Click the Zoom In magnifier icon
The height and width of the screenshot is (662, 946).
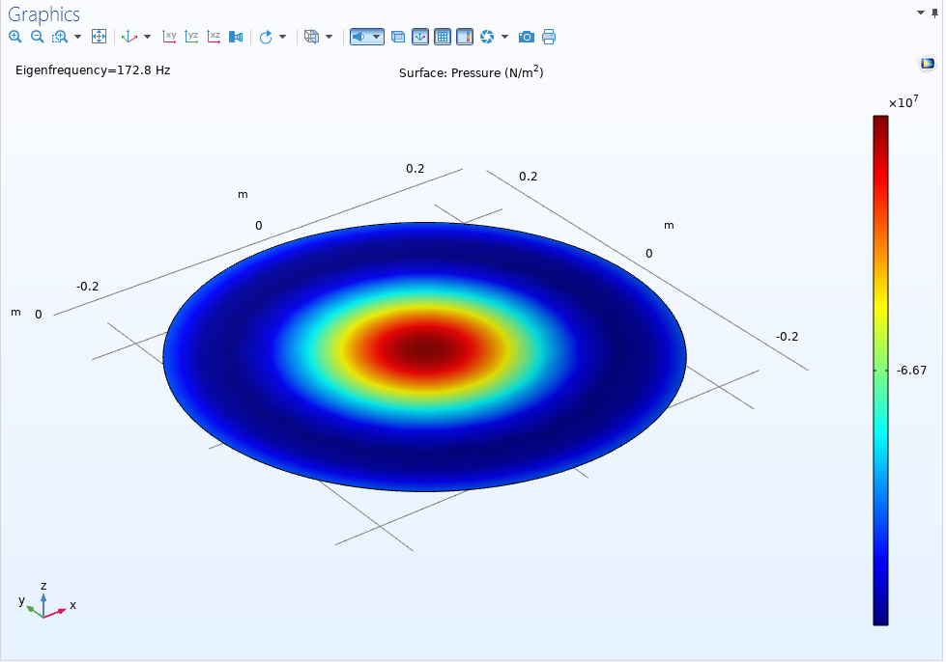point(14,37)
